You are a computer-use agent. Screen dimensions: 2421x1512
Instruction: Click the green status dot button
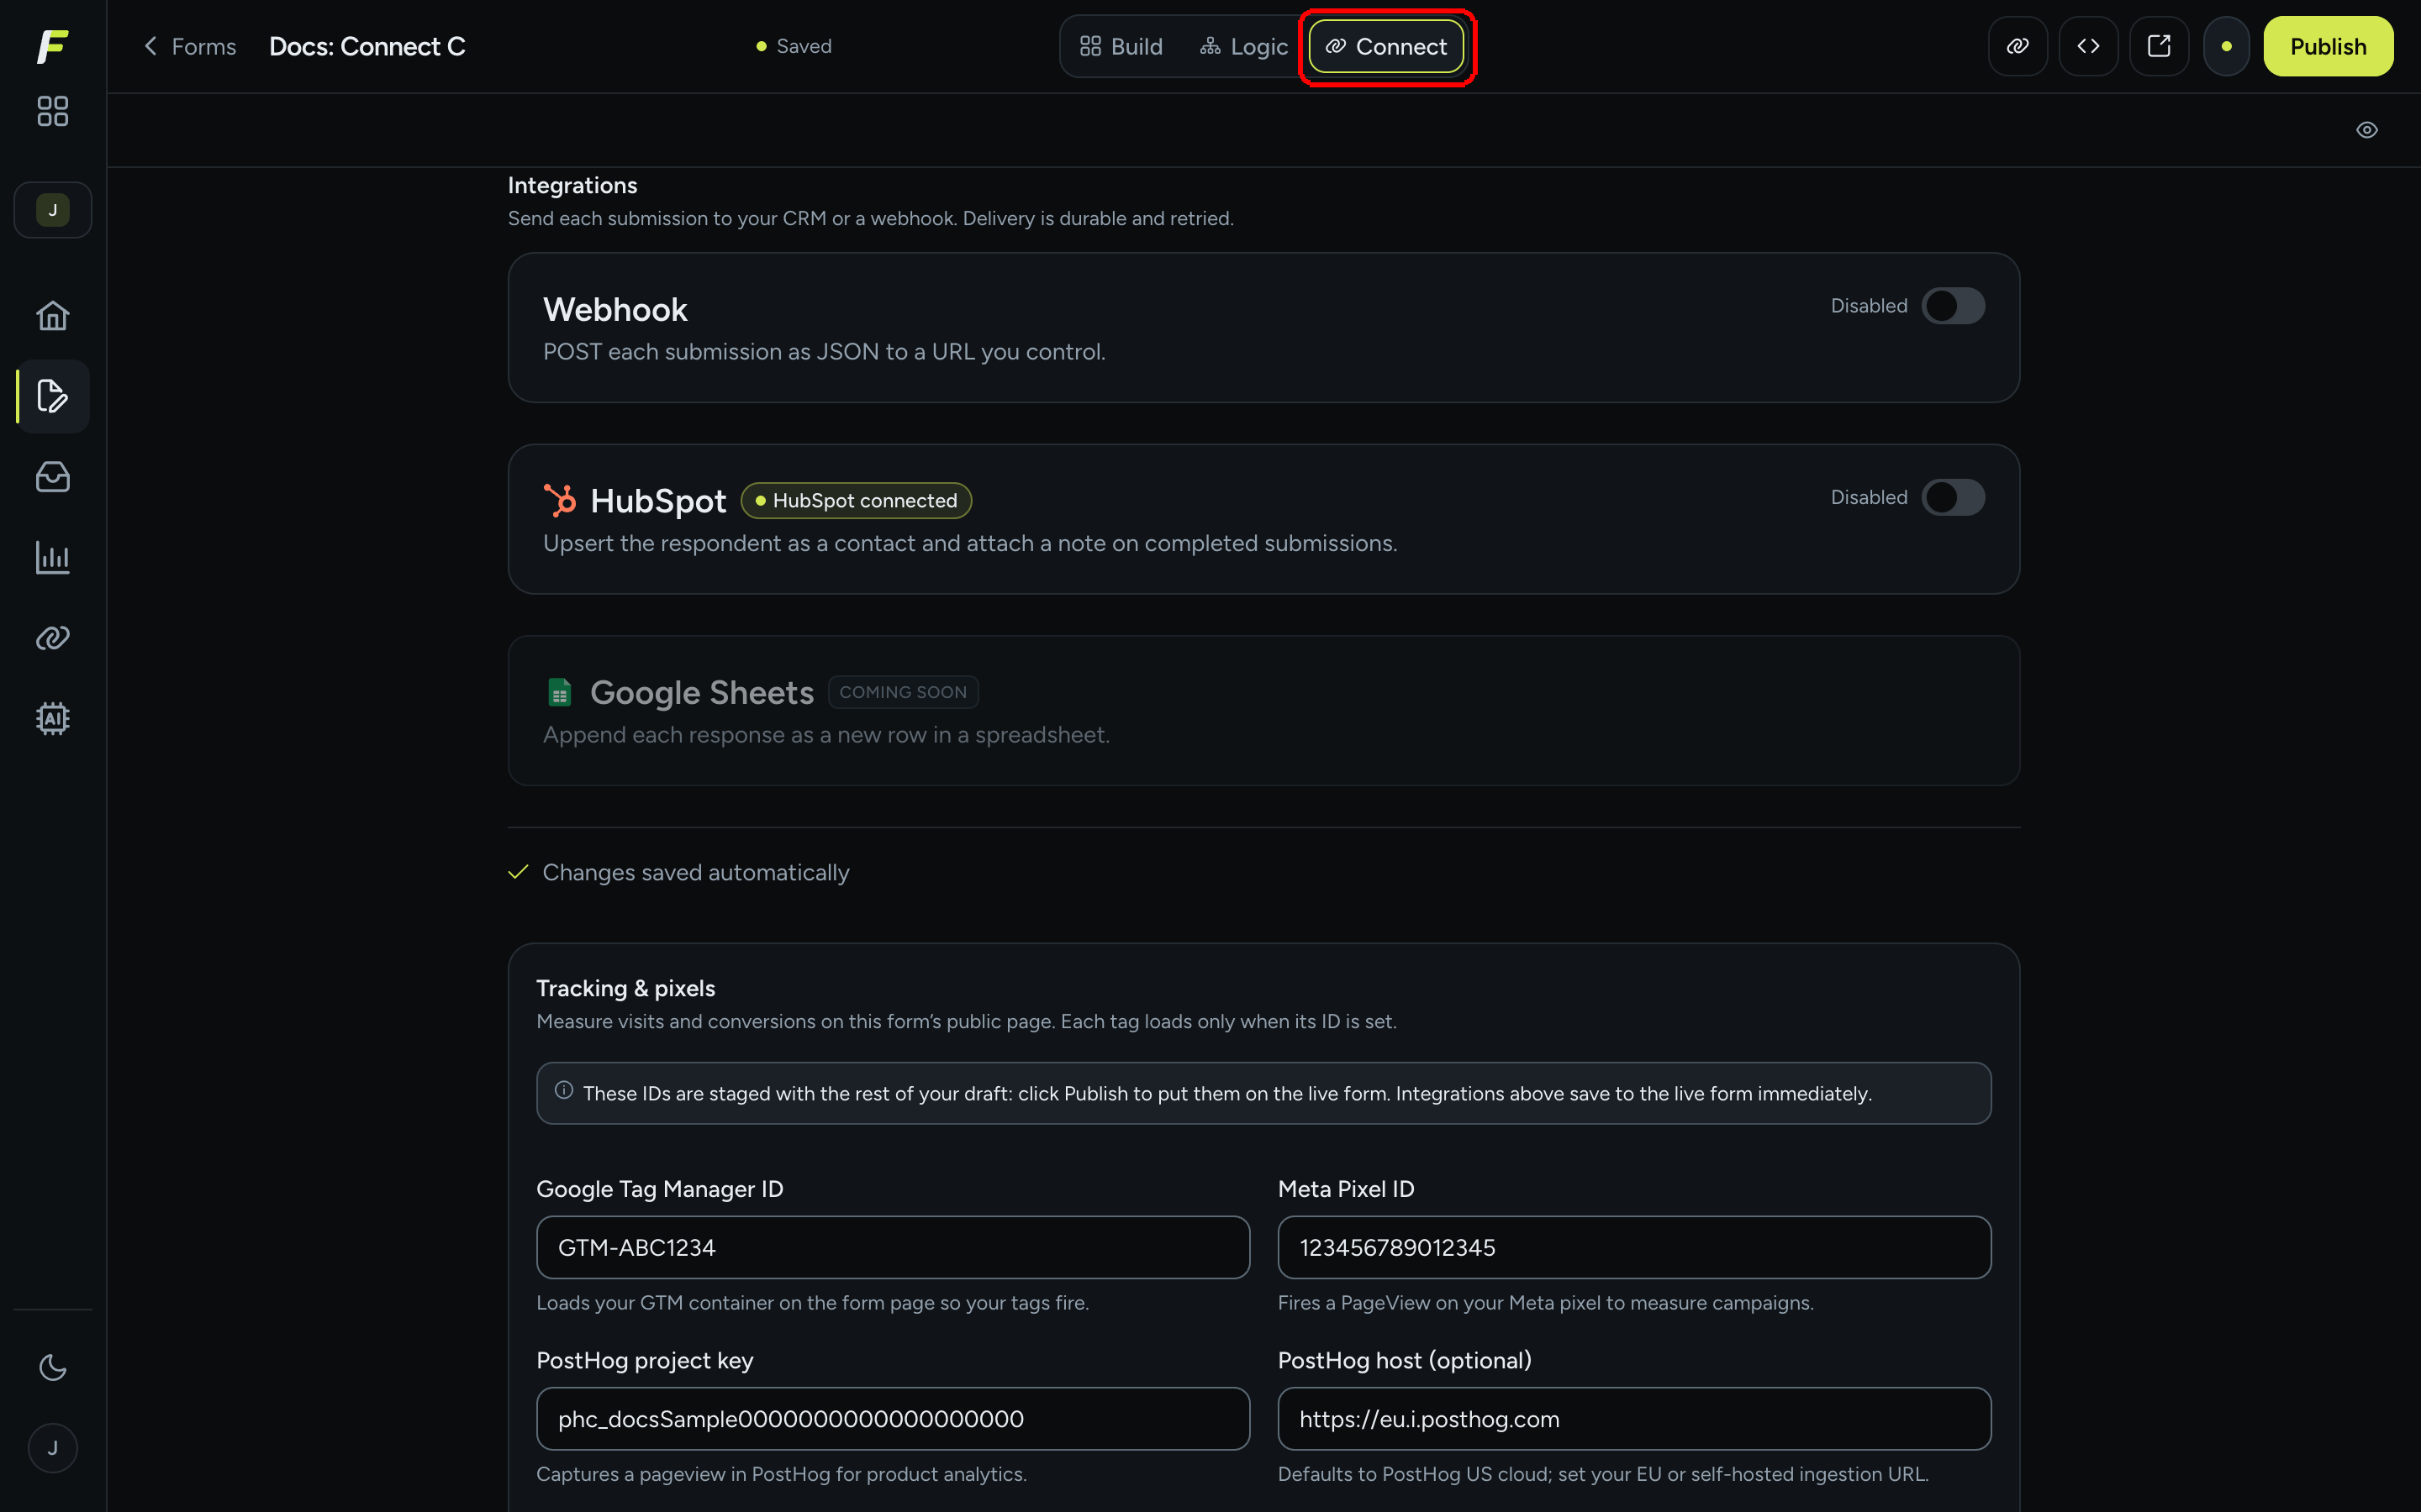click(2226, 46)
